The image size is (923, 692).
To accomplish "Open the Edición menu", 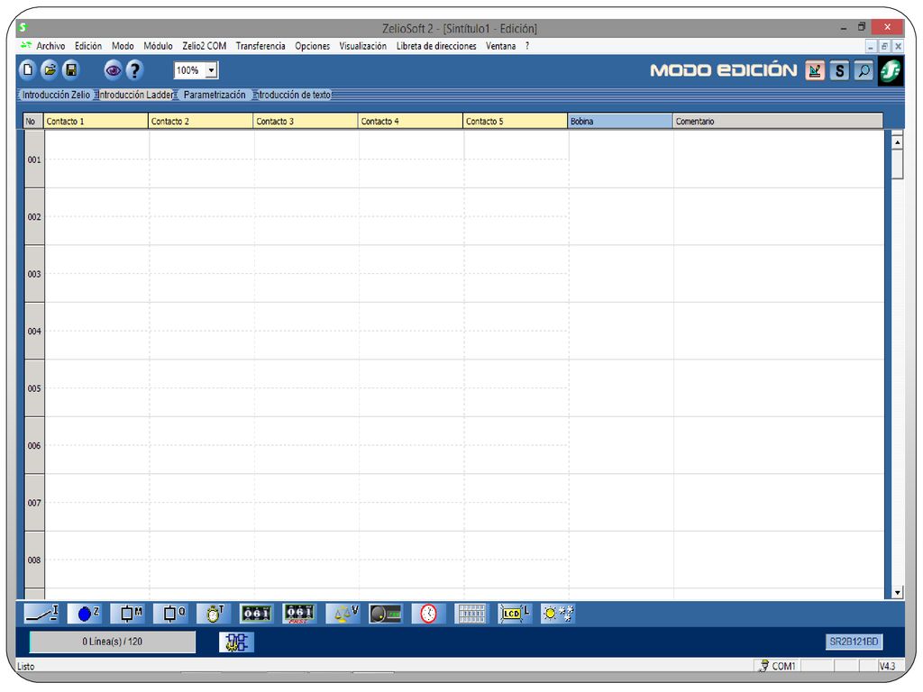I will pyautogui.click(x=88, y=46).
